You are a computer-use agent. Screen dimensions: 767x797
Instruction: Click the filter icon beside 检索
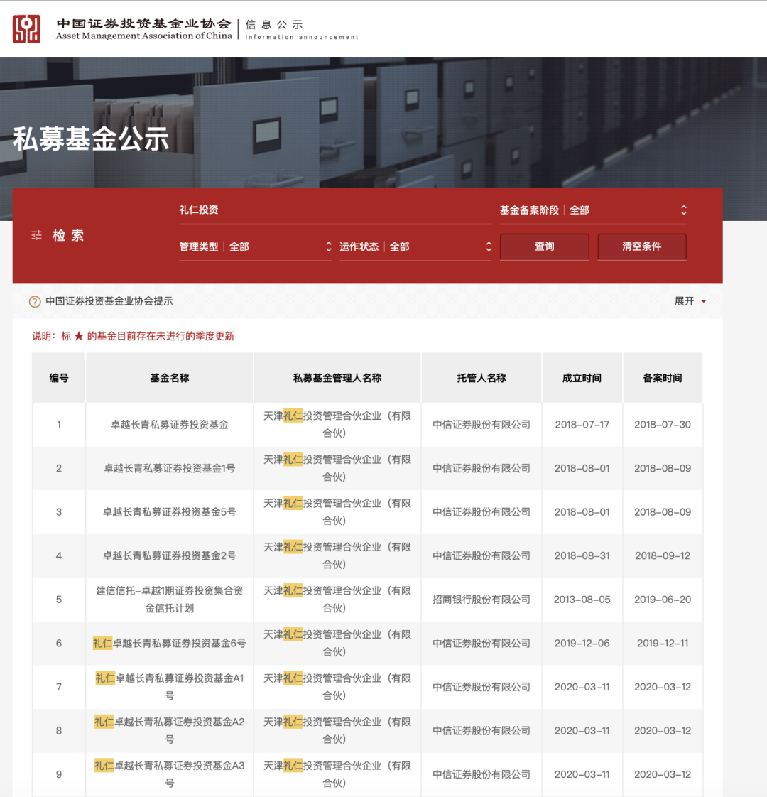click(x=37, y=235)
